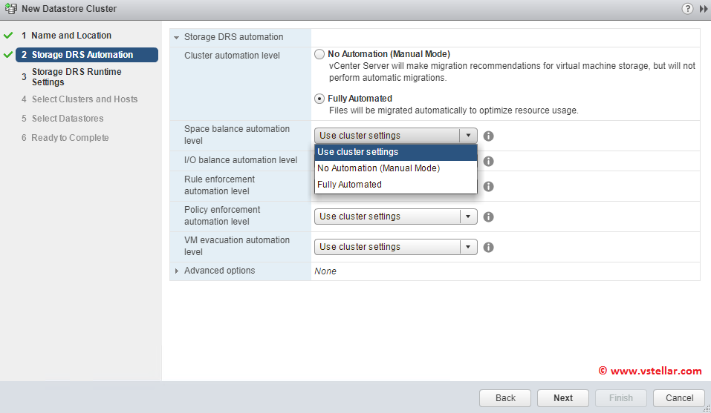Go to step 3 Storage DRS Runtime Settings
Viewport: 711px width, 413px height.
tap(77, 77)
